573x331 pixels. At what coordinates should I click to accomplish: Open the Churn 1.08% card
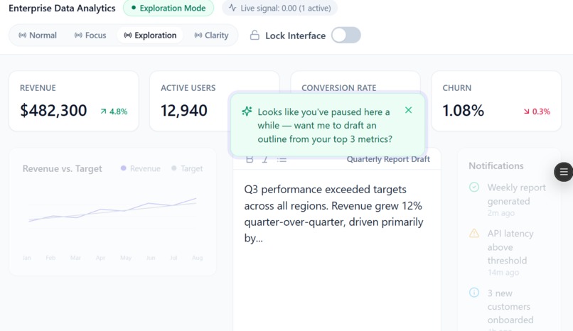pyautogui.click(x=496, y=101)
